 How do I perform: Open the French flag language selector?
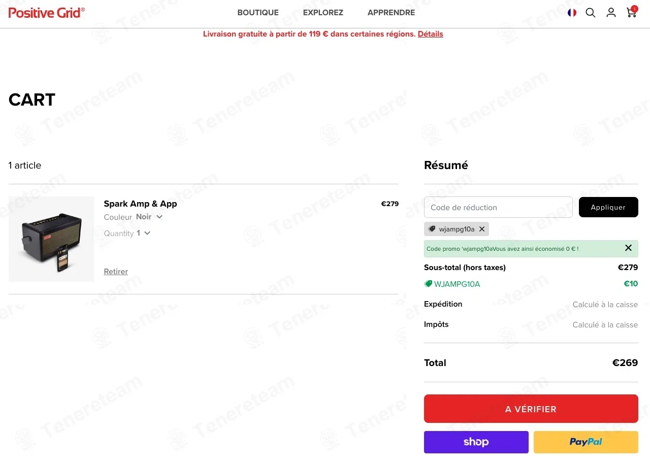tap(572, 13)
